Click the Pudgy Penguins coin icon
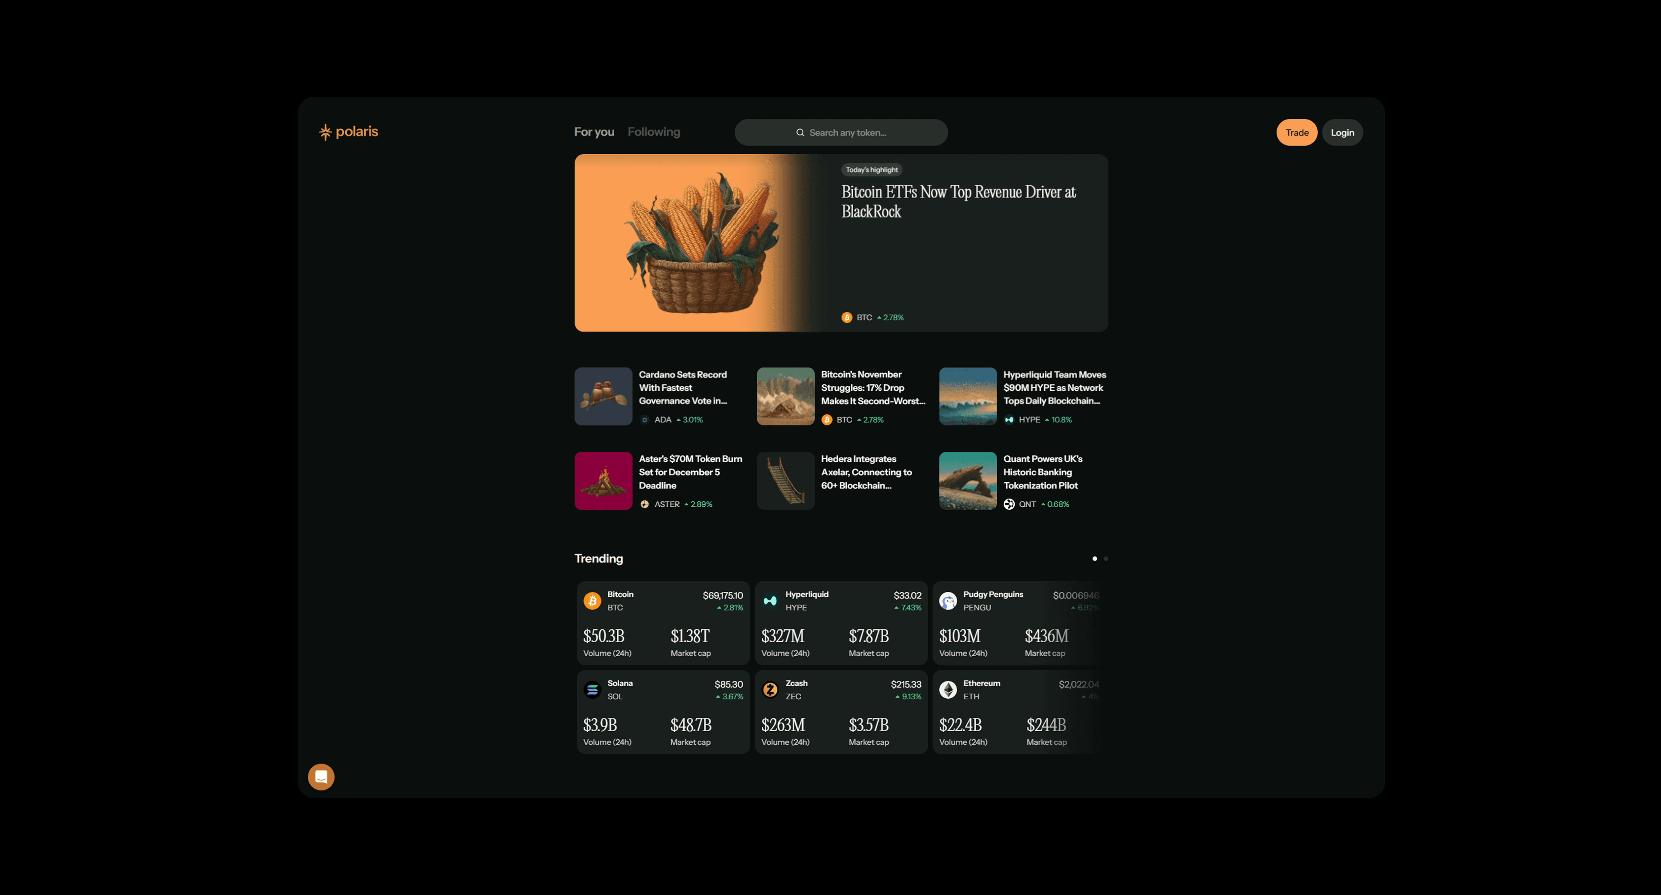The image size is (1661, 895). (948, 601)
